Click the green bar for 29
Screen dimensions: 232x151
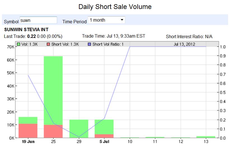coord(79,129)
